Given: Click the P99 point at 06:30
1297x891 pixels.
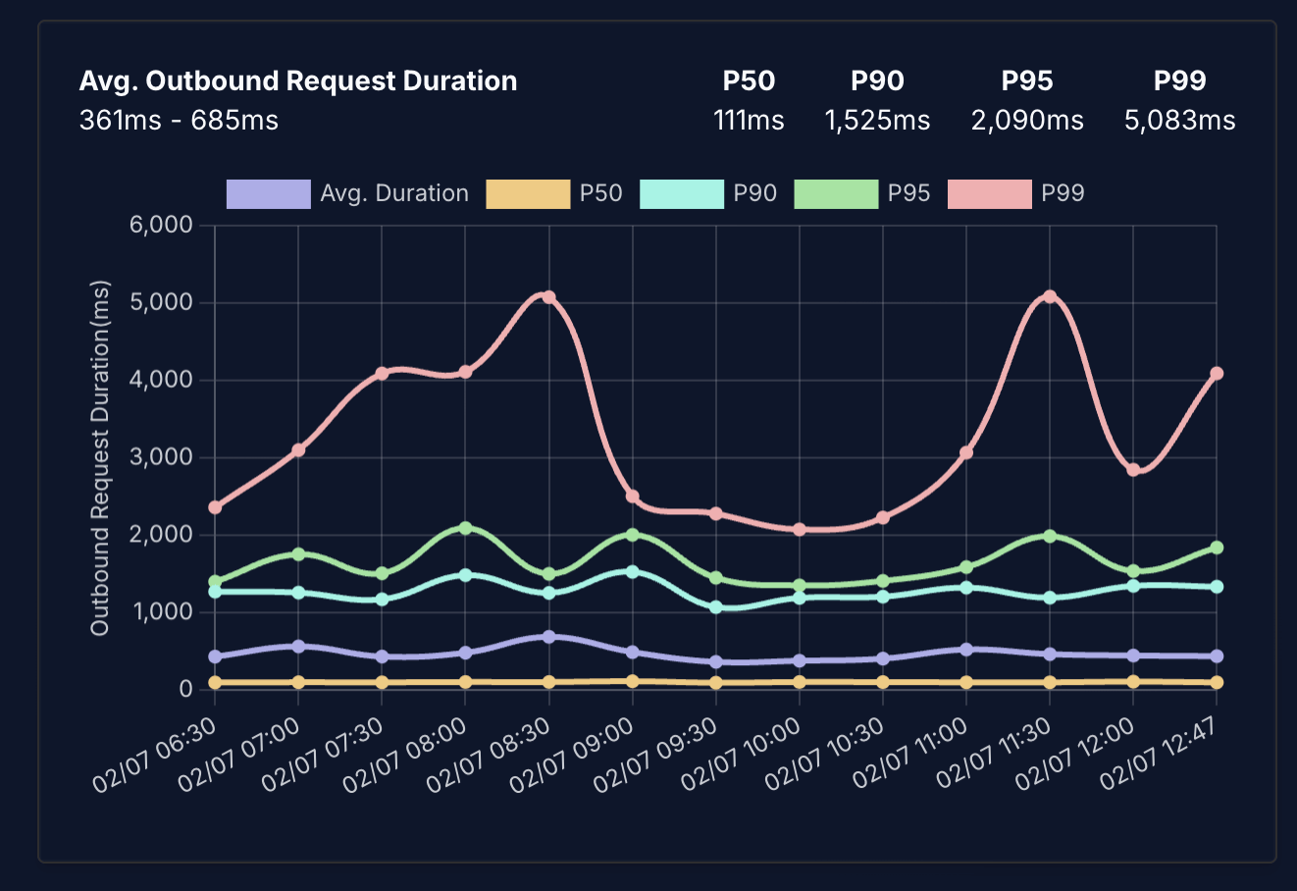Looking at the screenshot, I should pyautogui.click(x=215, y=507).
